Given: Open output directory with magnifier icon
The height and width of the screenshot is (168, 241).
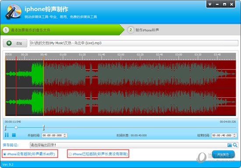Looking at the screenshot, I should (x=235, y=145).
